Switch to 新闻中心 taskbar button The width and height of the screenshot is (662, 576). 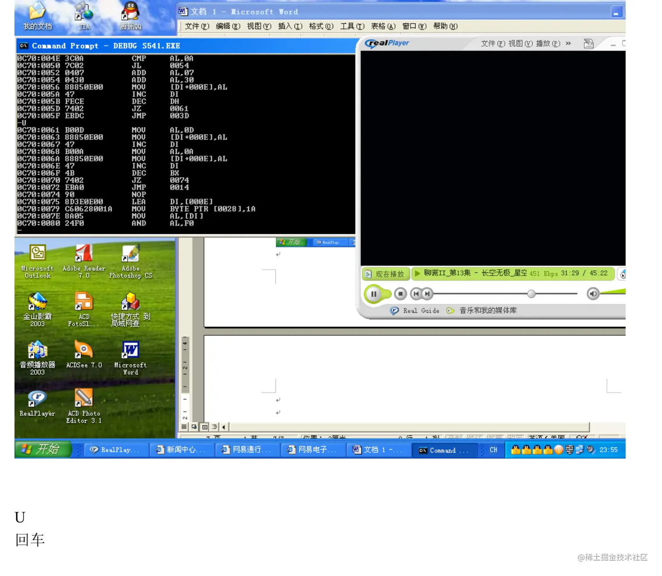[x=181, y=450]
